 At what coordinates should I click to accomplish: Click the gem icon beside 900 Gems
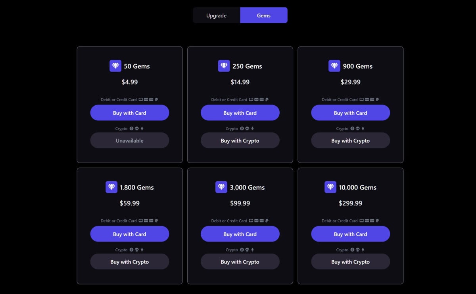pyautogui.click(x=334, y=66)
